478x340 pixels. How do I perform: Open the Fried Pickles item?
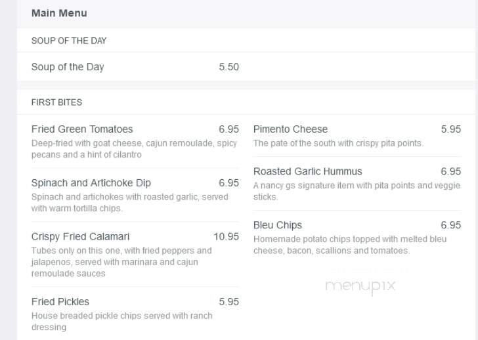click(x=60, y=302)
